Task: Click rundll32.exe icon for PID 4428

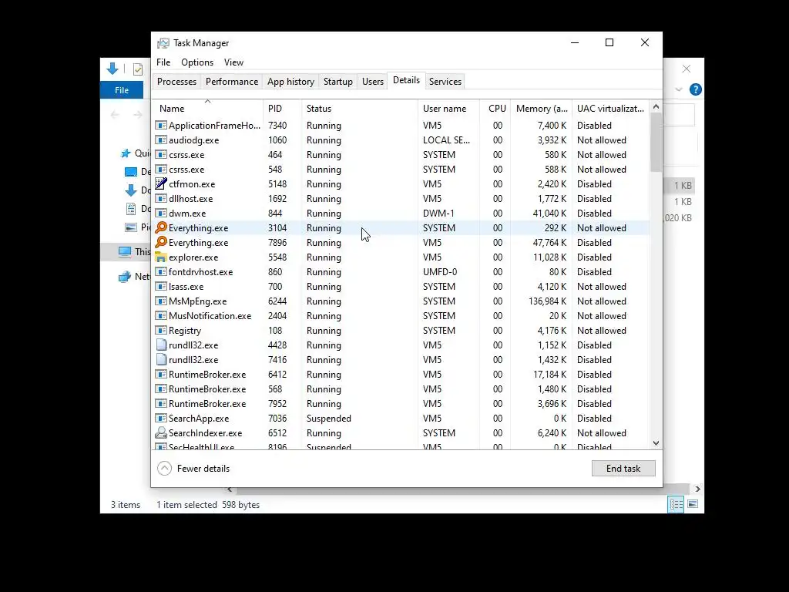Action: [x=161, y=345]
